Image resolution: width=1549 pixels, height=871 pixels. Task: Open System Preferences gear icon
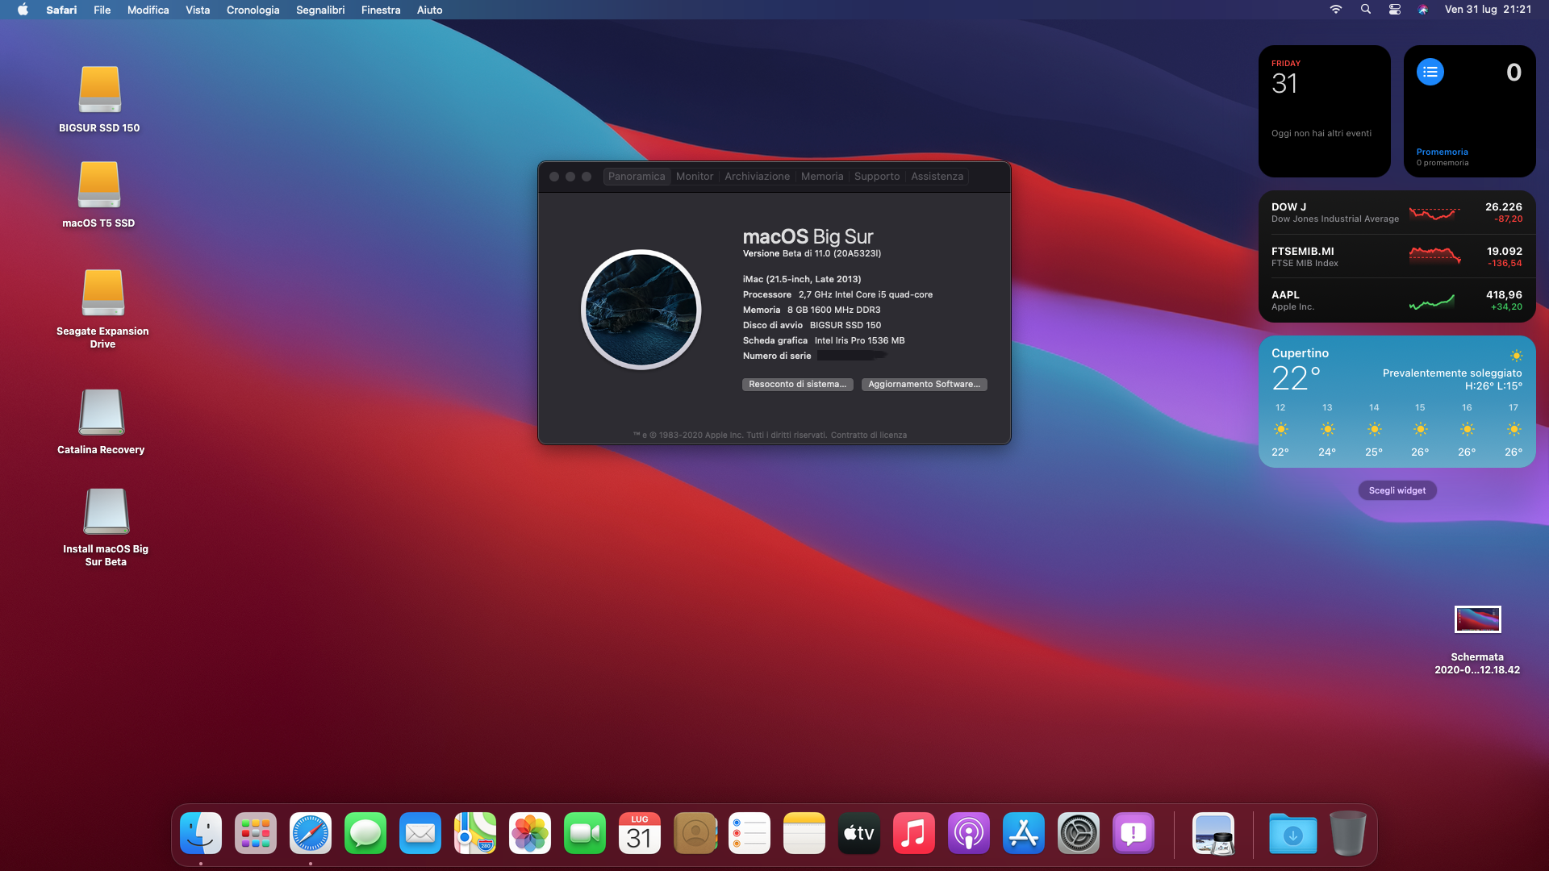click(1079, 833)
